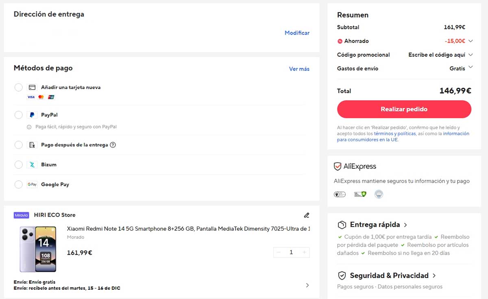Viewport: 488px width, 299px height.
Task: Click the Realizar pedido button
Action: click(404, 109)
